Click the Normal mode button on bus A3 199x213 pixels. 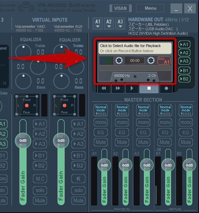coord(143,110)
